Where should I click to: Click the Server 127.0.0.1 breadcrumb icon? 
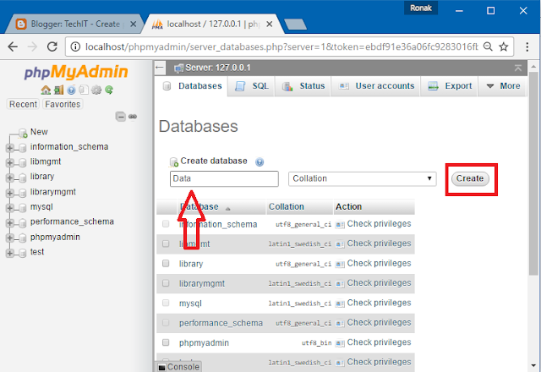[x=178, y=68]
